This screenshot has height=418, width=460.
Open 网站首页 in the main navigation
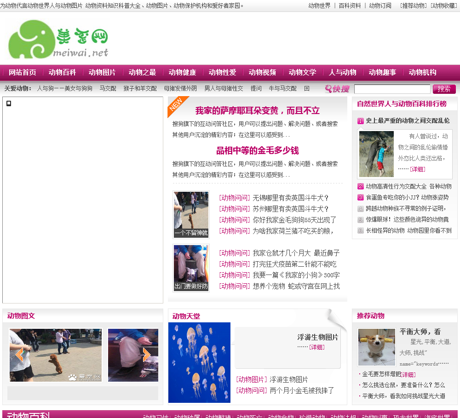point(22,73)
